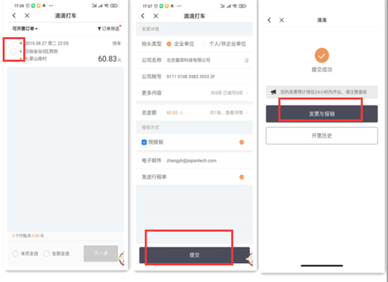Open 订单筛选 filter icon
Screen dimensions: 388x282
click(99, 29)
